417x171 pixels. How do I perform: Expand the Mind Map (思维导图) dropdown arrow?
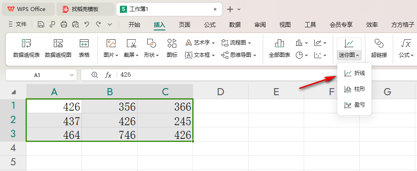pos(255,56)
